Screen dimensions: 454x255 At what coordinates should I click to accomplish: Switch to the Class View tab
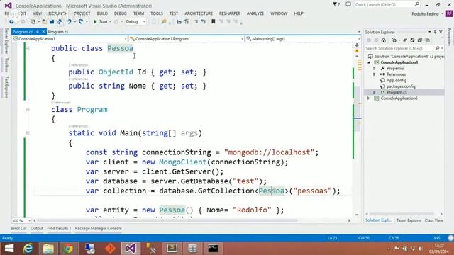coord(433,220)
